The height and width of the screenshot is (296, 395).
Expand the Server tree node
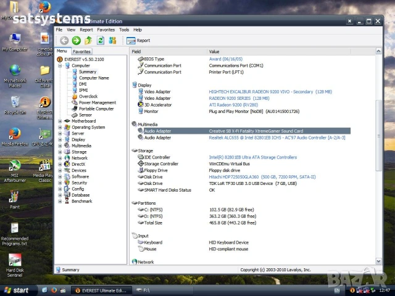[60, 133]
